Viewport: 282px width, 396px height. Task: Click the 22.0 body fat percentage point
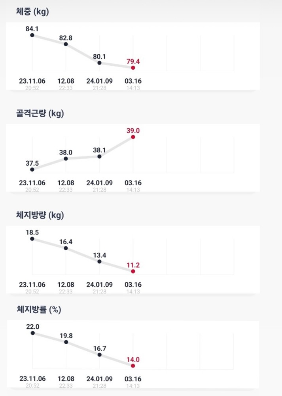32,333
